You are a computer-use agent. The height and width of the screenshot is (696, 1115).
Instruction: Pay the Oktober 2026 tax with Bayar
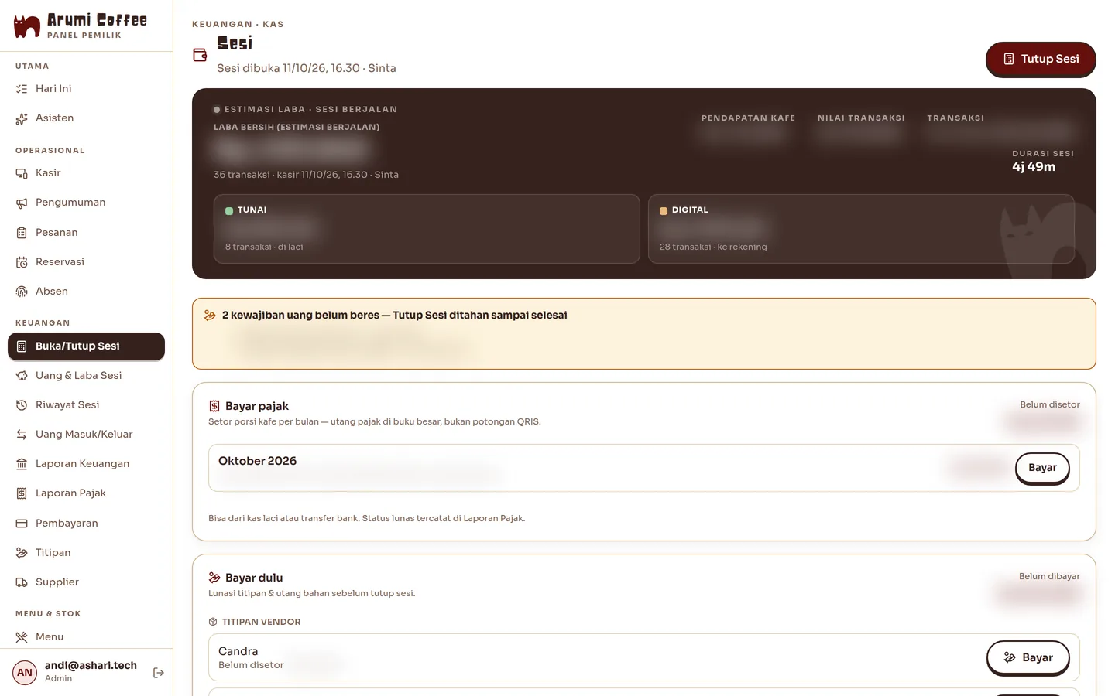[1042, 468]
